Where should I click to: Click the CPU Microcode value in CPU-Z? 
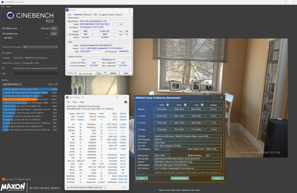124,51
